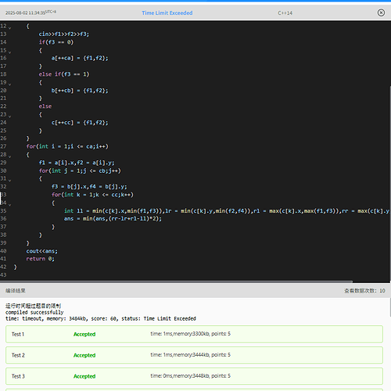Screen dimensions: 391x391
Task: Click the submission timestamp in the header
Action: pyautogui.click(x=30, y=13)
